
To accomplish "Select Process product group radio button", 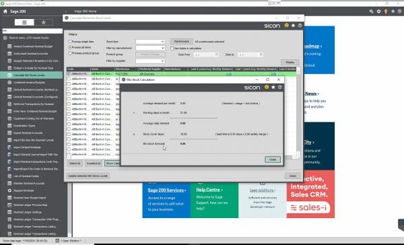I will [70, 53].
